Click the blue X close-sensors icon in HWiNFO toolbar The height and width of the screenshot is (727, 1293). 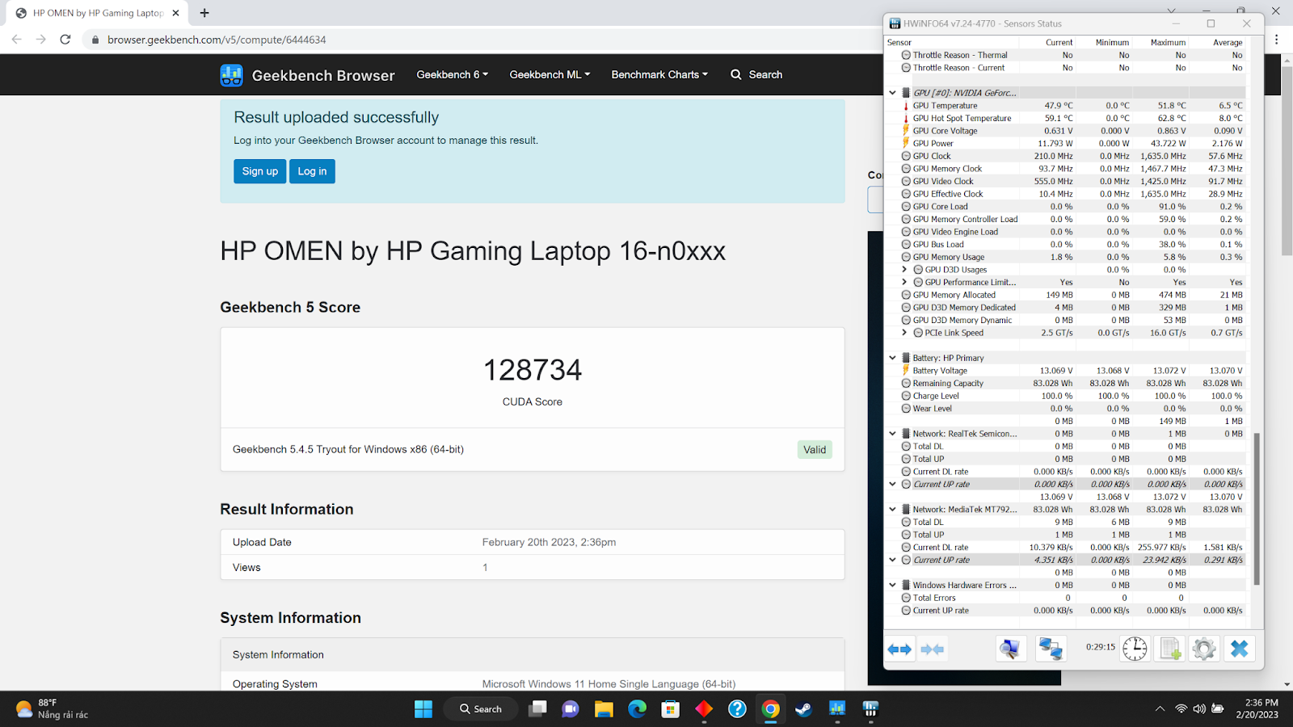pyautogui.click(x=1240, y=649)
